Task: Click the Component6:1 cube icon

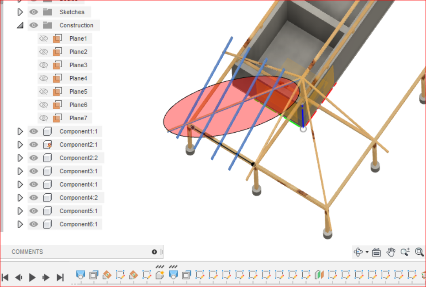Action: [48, 224]
